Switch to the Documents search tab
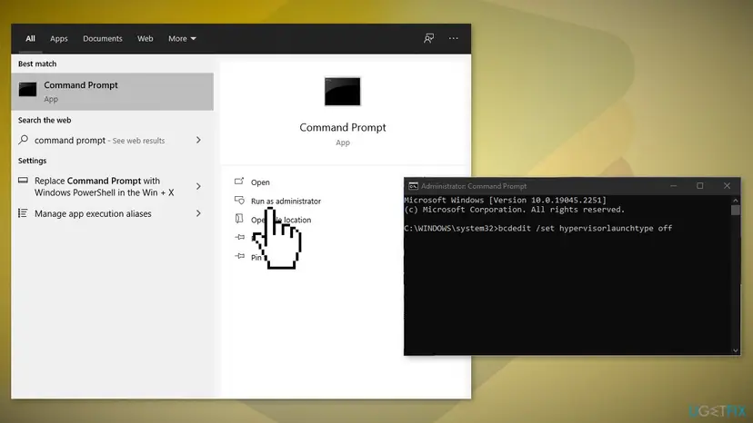Image resolution: width=753 pixels, height=423 pixels. tap(102, 38)
